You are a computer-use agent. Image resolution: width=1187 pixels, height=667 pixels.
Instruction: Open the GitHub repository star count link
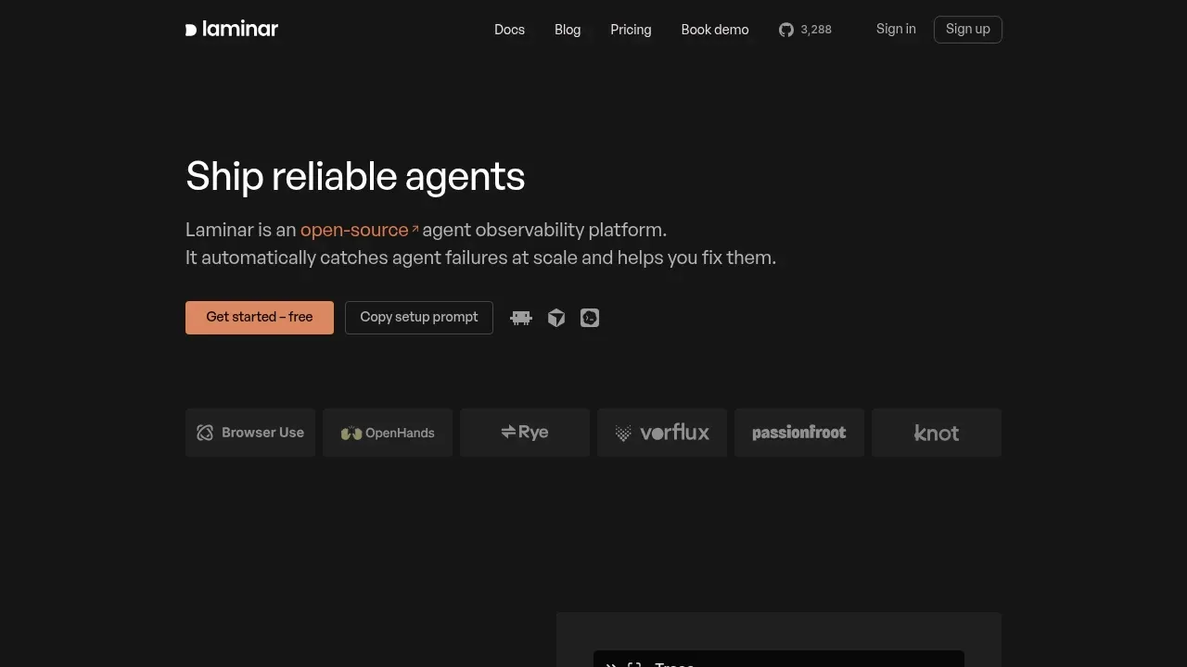(x=805, y=30)
